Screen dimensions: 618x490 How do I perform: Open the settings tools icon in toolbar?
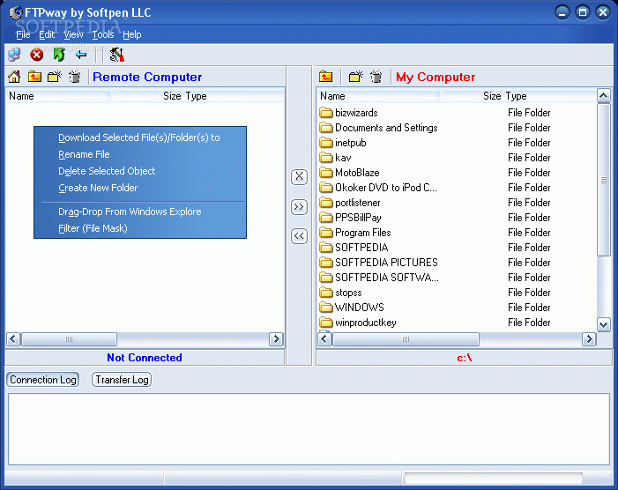[116, 55]
